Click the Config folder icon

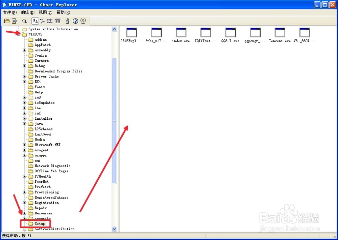[x=31, y=56]
